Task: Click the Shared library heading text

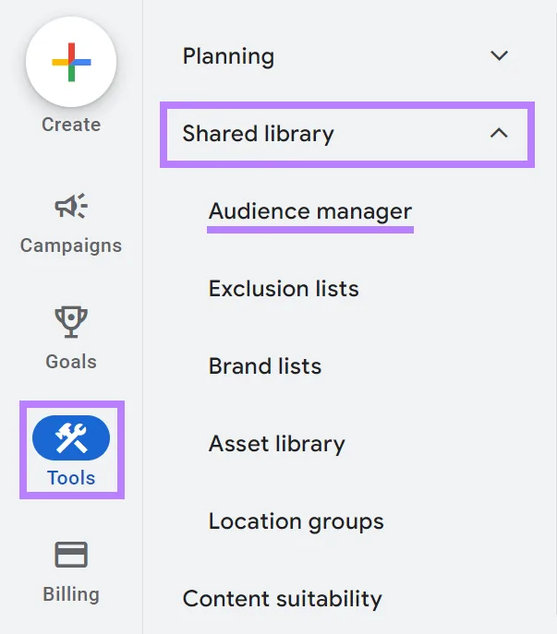Action: (x=258, y=134)
